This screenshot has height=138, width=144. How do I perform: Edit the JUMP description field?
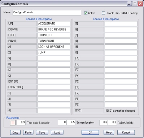(x=54, y=53)
